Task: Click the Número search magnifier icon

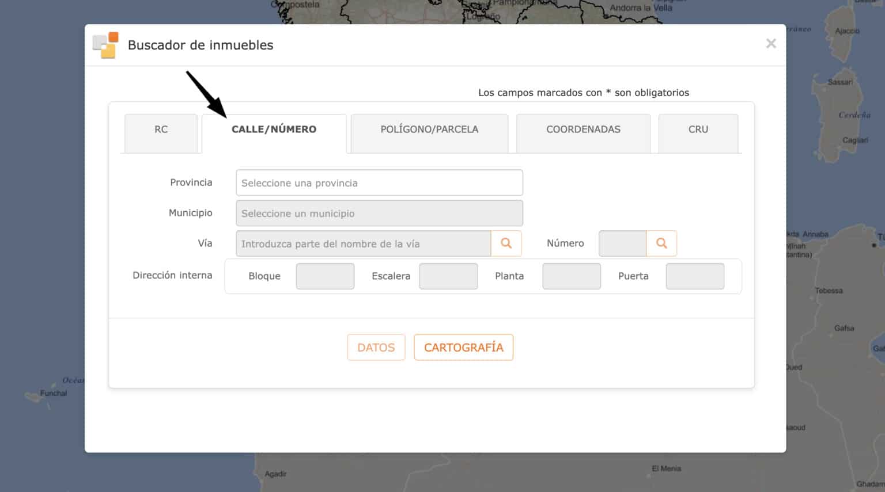Action: point(661,243)
